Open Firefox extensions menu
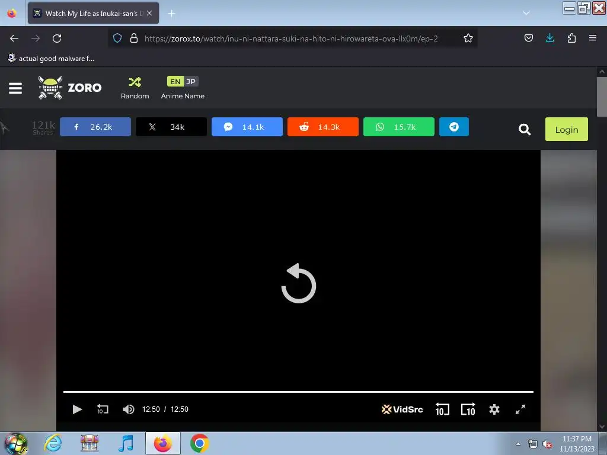The height and width of the screenshot is (455, 607). [x=571, y=38]
